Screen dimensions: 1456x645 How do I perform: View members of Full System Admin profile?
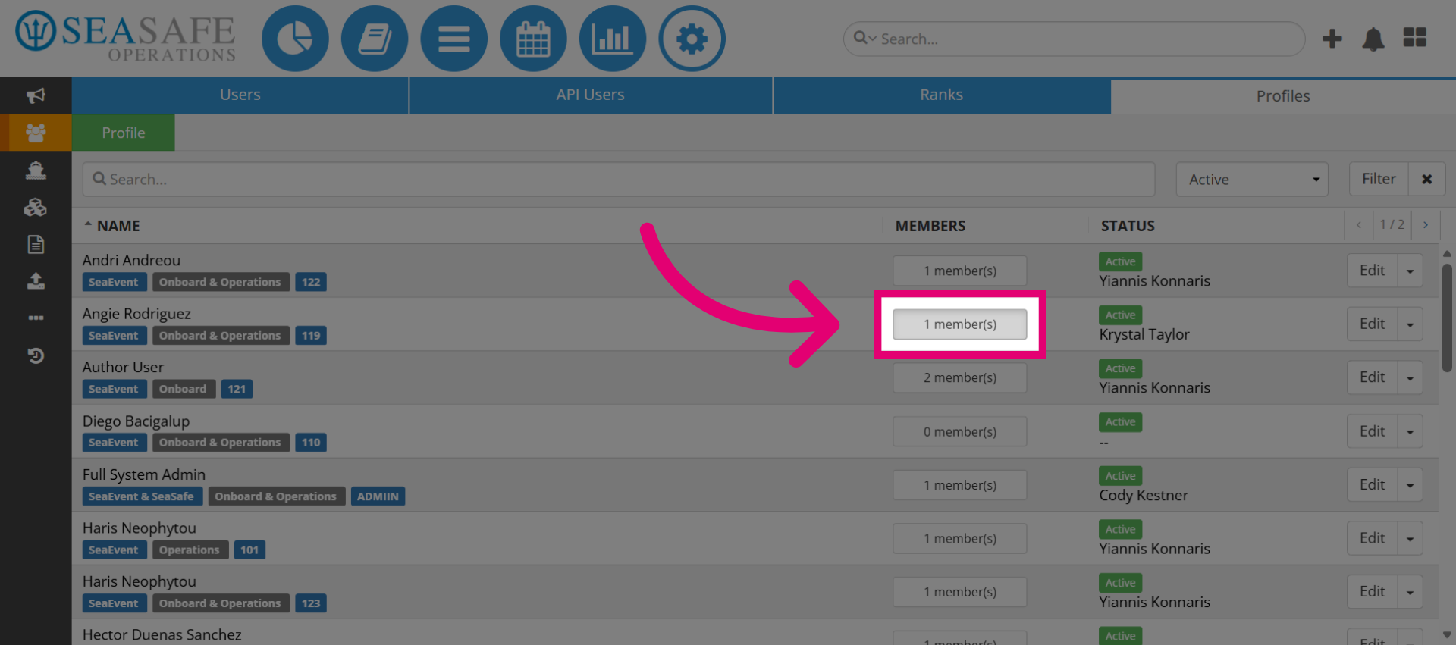click(x=960, y=485)
